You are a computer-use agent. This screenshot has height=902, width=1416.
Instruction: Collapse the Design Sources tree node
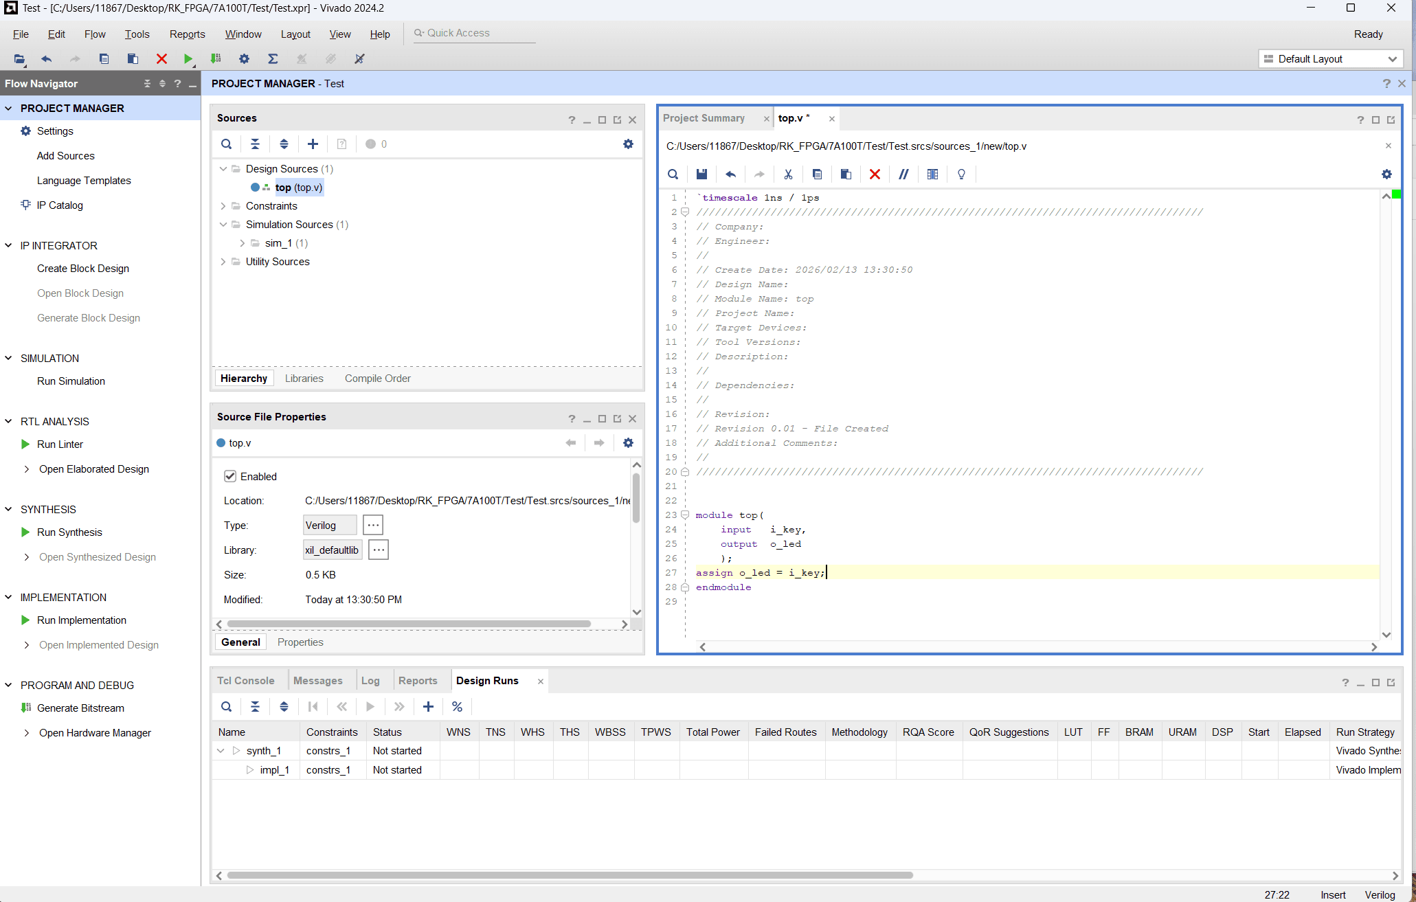pos(223,169)
